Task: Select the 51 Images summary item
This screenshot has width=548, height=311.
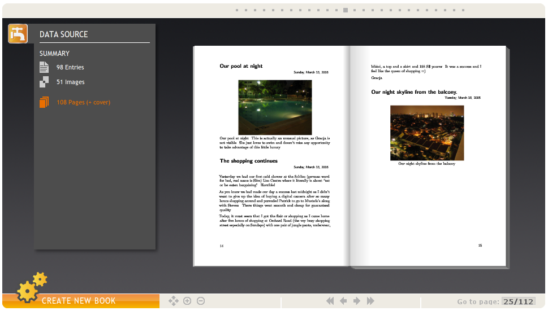Action: tap(70, 82)
